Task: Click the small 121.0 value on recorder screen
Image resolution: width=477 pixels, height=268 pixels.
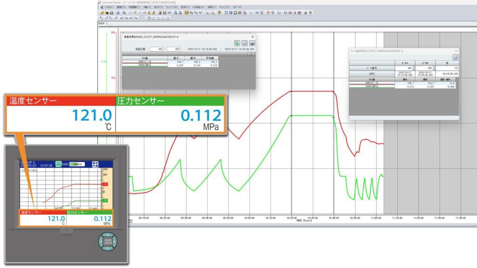Action: click(56, 219)
